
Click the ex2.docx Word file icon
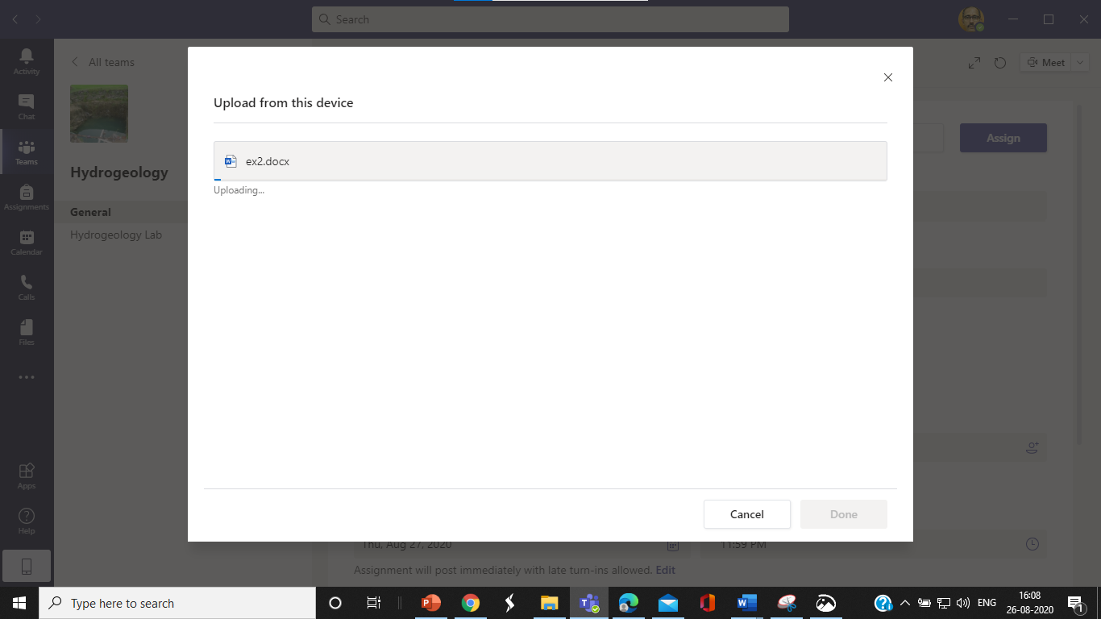pyautogui.click(x=231, y=161)
